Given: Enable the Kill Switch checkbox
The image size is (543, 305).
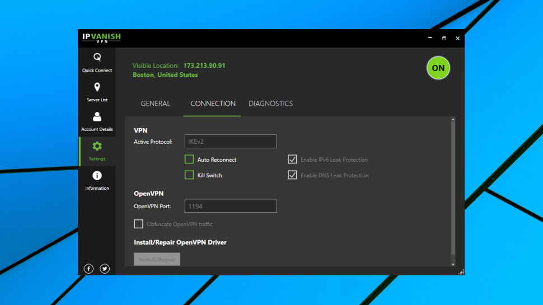Looking at the screenshot, I should [x=189, y=175].
